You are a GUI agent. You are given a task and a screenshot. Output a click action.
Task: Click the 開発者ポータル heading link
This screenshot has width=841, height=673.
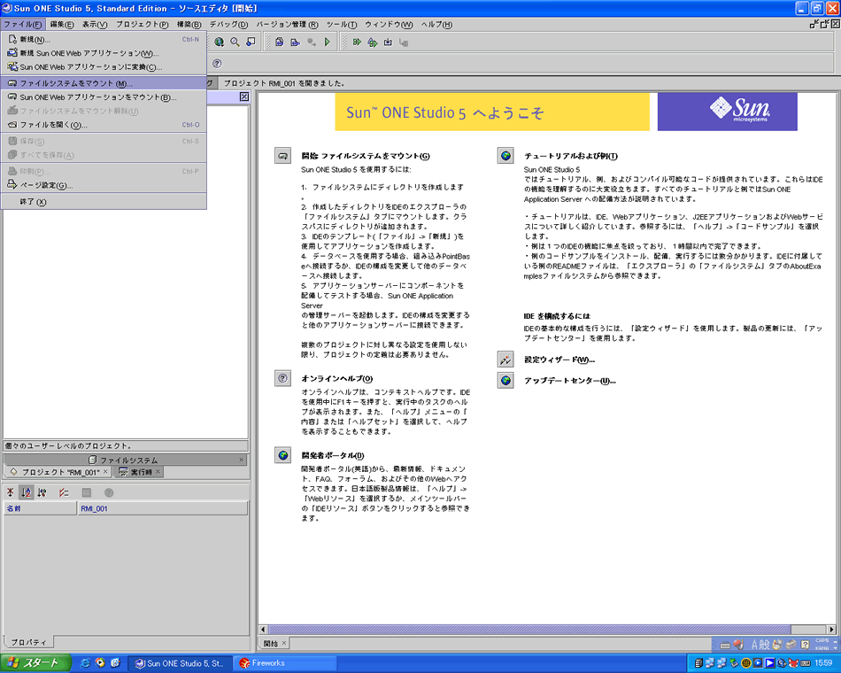pos(332,455)
